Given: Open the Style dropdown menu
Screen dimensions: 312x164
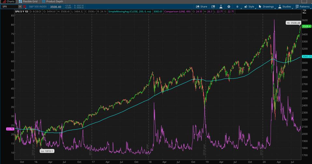Looking at the screenshot, I should [249, 6].
